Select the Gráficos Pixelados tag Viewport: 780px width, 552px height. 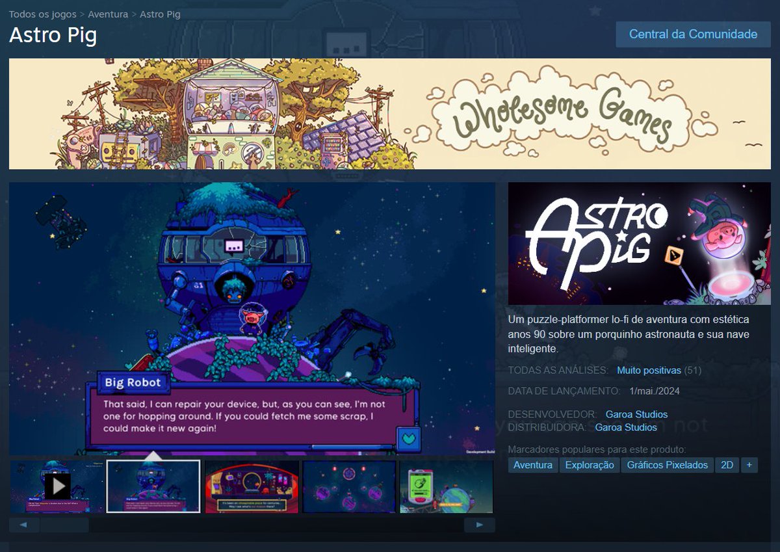click(667, 465)
